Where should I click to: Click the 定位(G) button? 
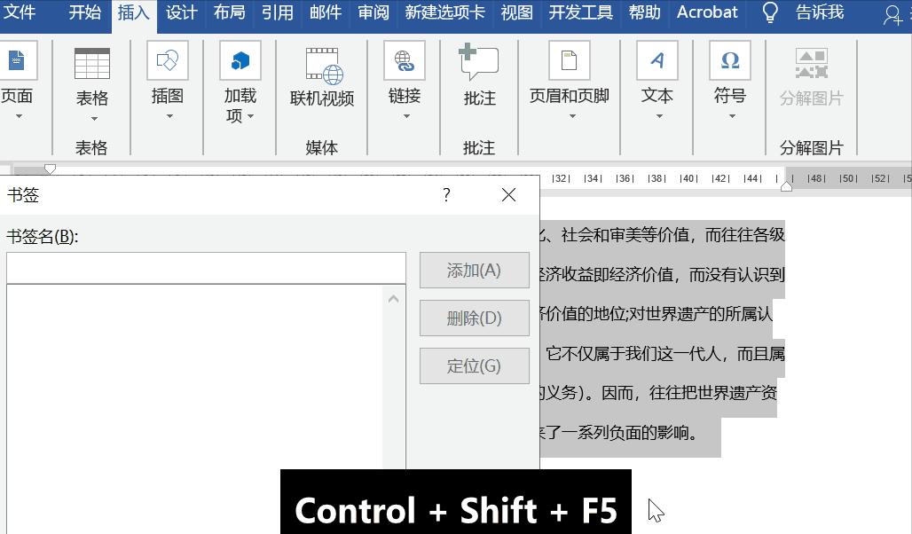[474, 365]
